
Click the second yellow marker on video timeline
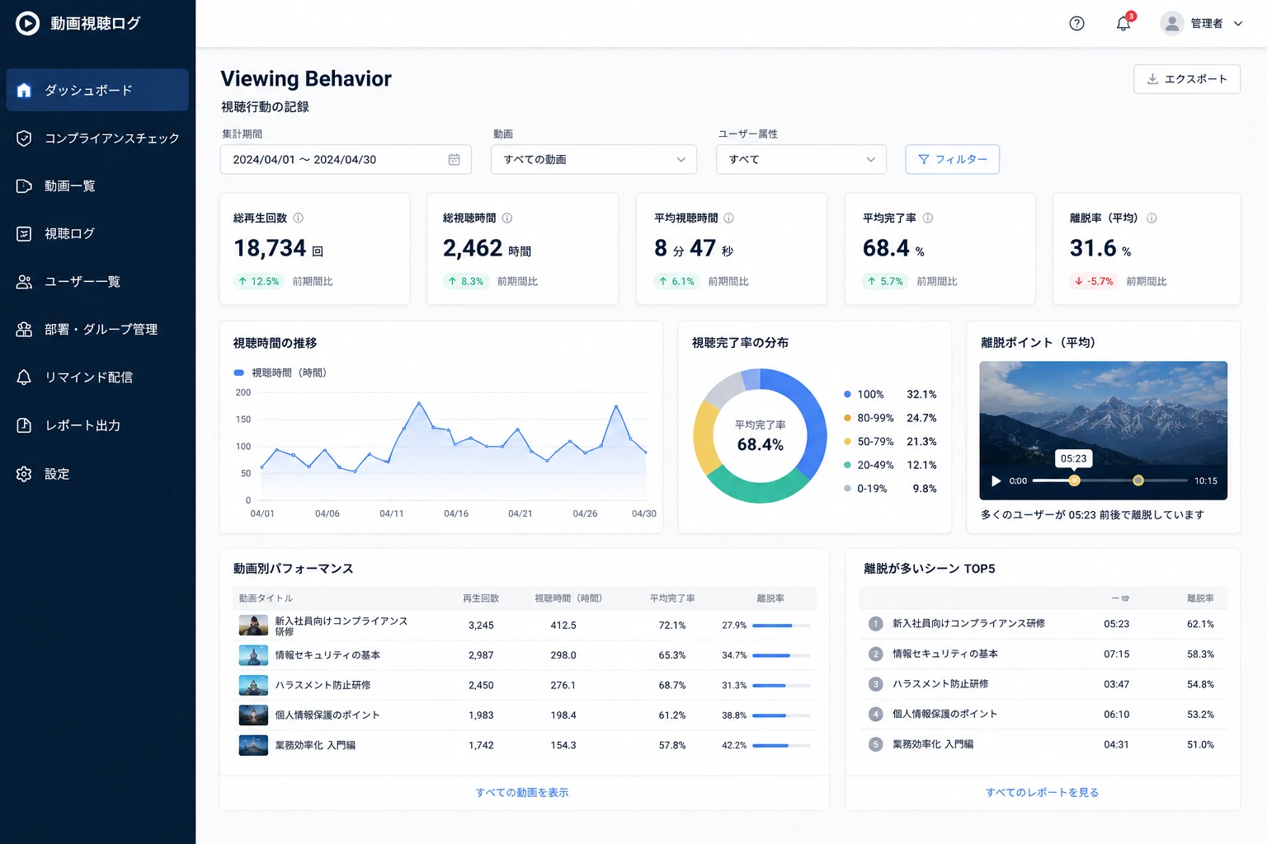[x=1138, y=481]
